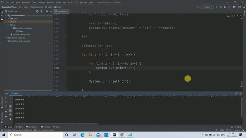The height and width of the screenshot is (138, 246).
Task: Toggle the Favorites tool window stripe button
Action: [x=2, y=117]
